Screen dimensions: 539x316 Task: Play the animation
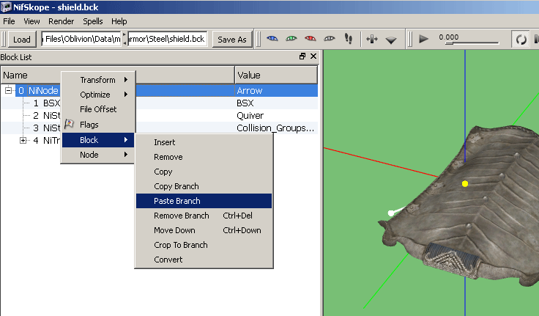423,39
